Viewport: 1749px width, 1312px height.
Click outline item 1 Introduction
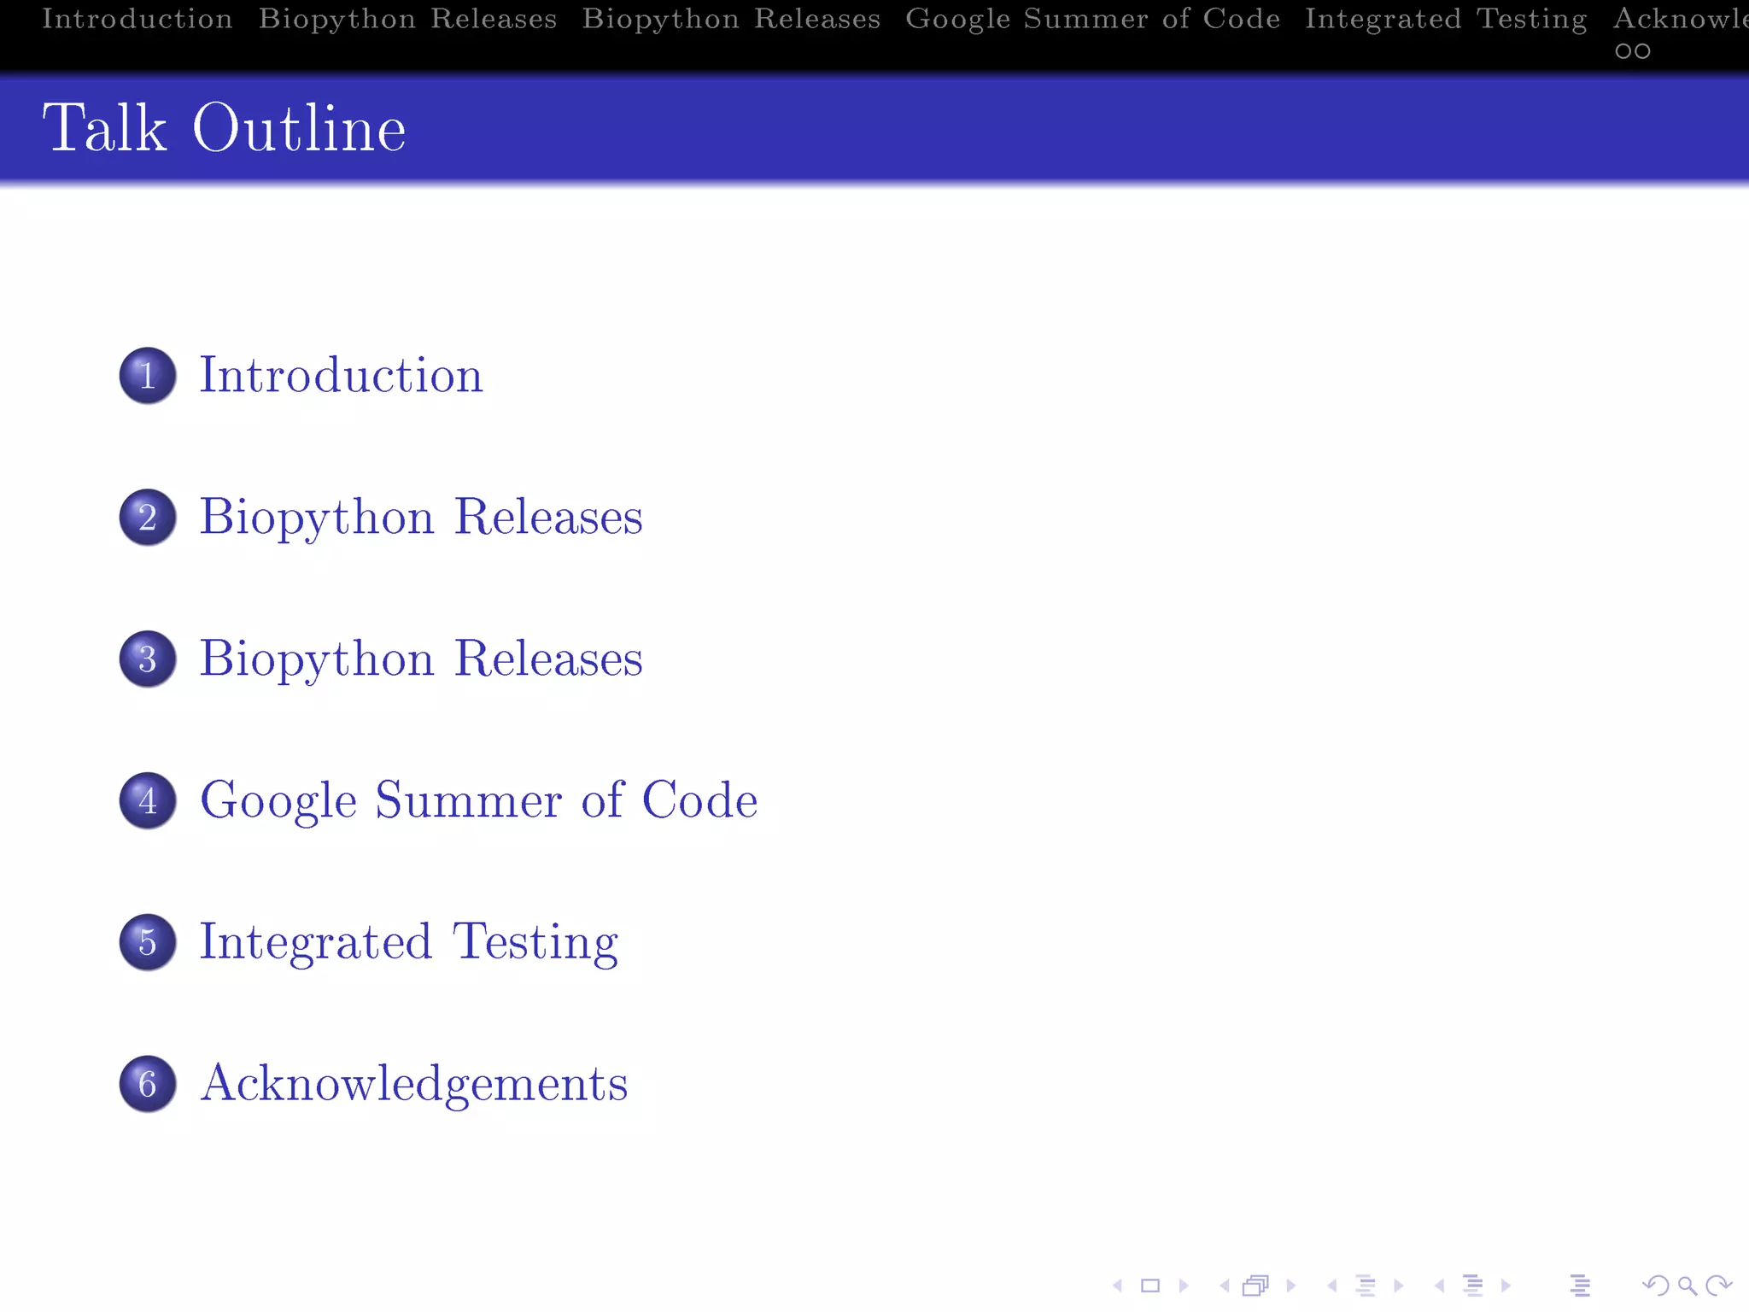pyautogui.click(x=341, y=375)
